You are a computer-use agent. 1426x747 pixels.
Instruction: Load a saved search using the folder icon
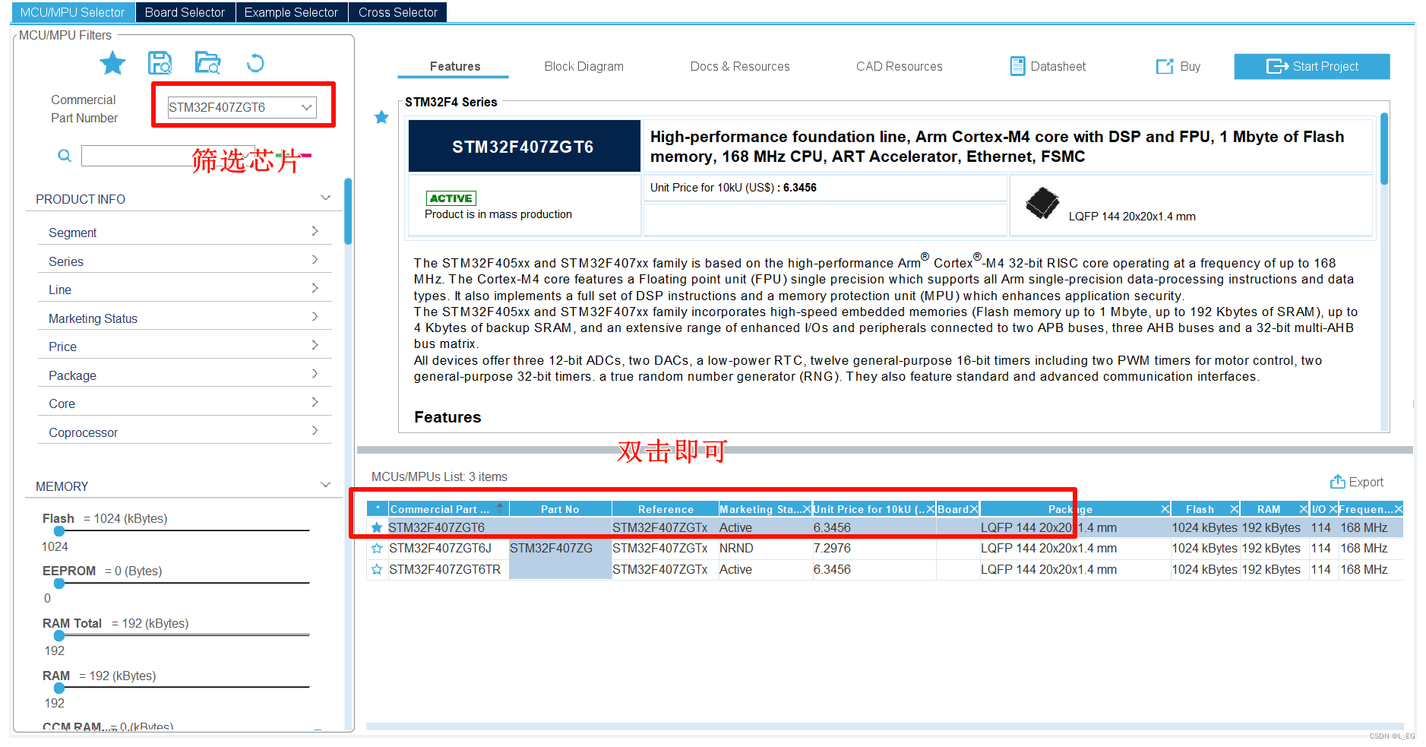tap(207, 63)
